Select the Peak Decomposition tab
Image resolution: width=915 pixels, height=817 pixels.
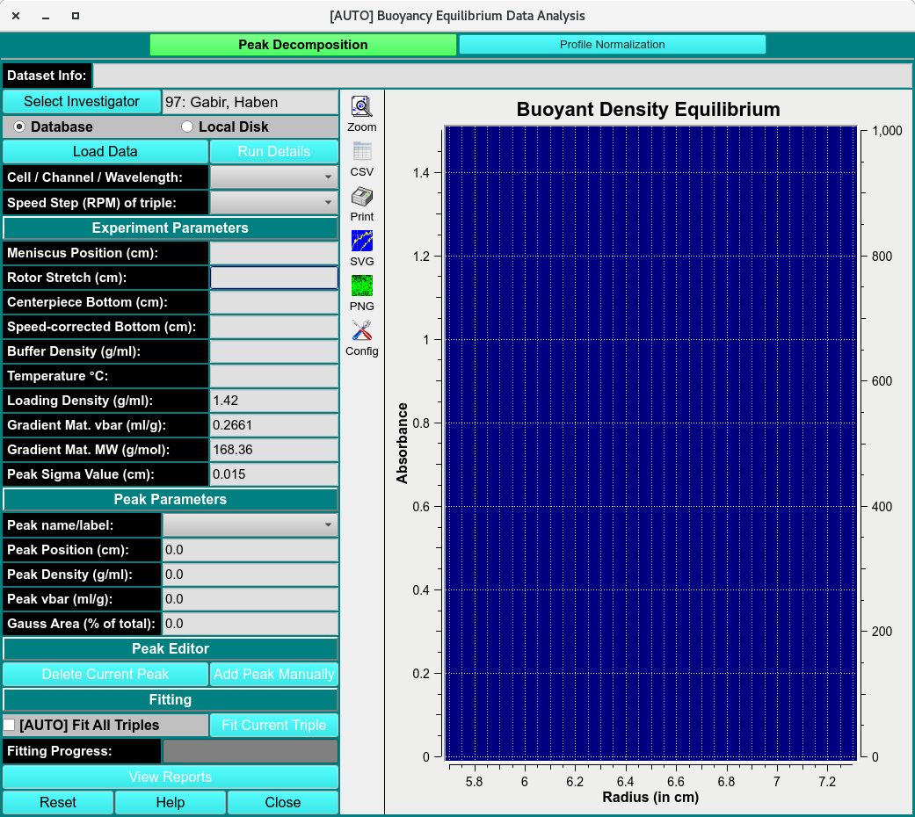pyautogui.click(x=302, y=45)
